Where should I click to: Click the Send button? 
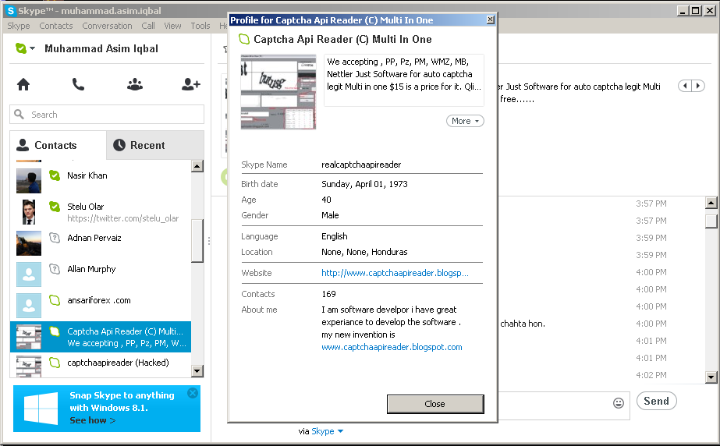(657, 401)
